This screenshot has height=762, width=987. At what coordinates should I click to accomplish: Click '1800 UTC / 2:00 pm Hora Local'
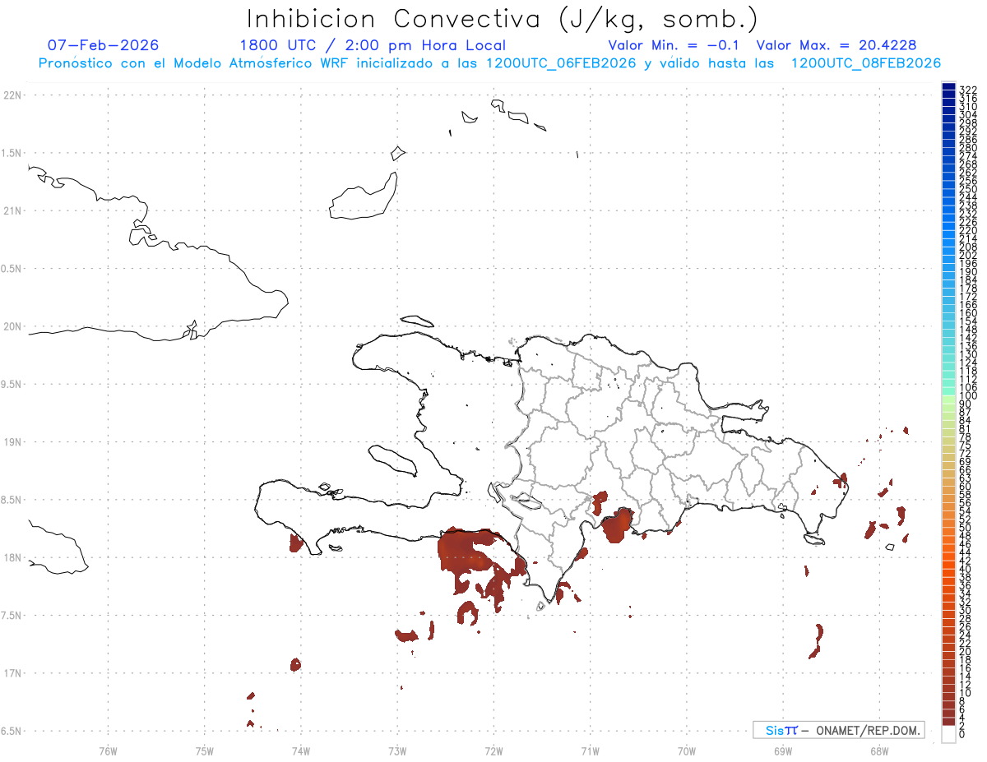click(x=373, y=45)
